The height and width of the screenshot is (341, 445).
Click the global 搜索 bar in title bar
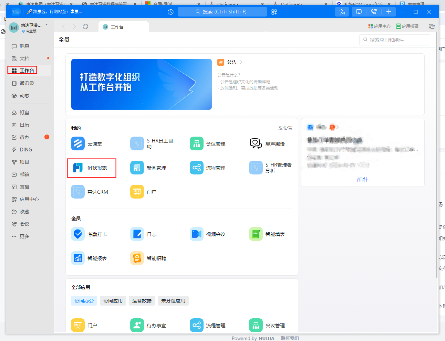coord(222,12)
